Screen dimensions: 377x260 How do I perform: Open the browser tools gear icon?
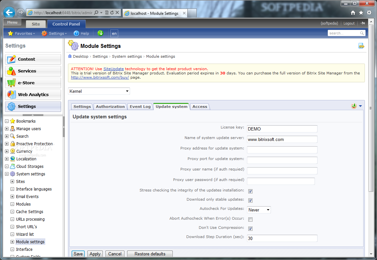pos(369,13)
